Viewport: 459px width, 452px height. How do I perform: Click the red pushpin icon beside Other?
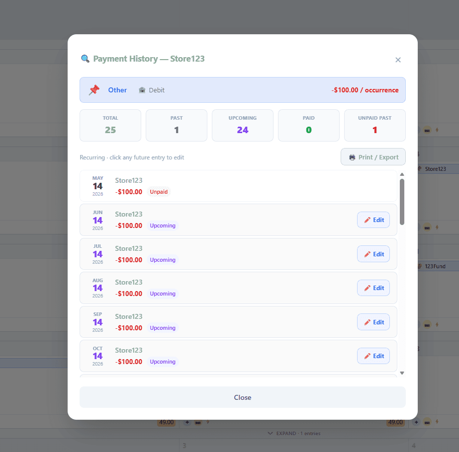[94, 90]
